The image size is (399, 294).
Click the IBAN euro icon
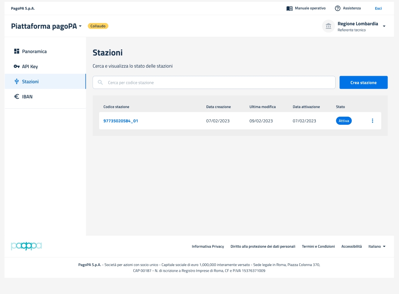17,97
